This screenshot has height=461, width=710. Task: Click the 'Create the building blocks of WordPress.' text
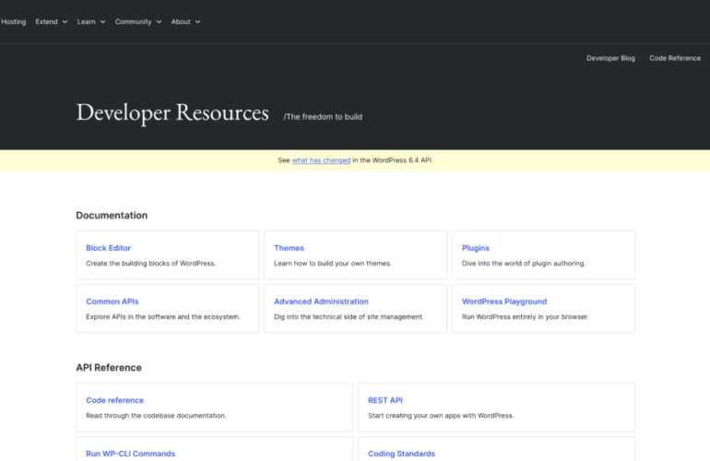pyautogui.click(x=151, y=264)
